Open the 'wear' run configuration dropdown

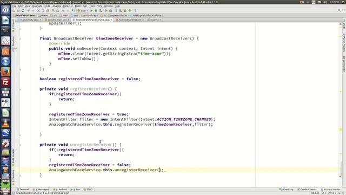point(83,11)
